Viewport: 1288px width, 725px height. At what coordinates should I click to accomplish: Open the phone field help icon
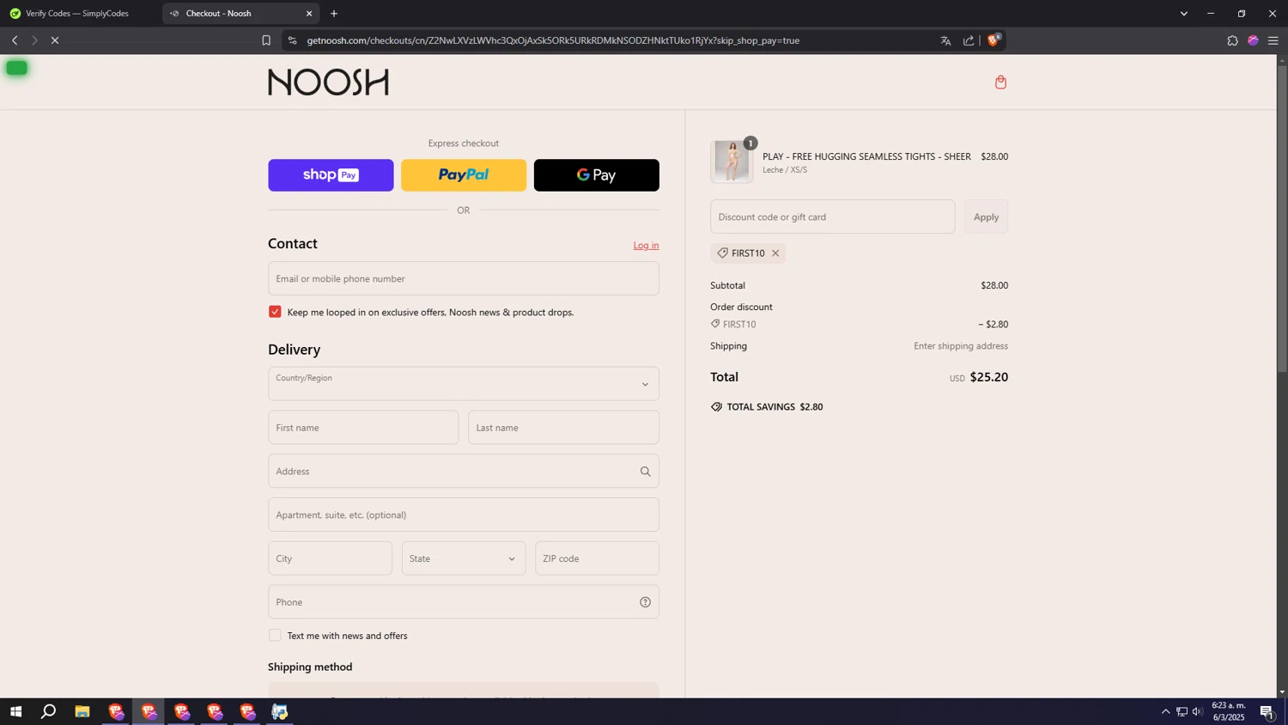[646, 602]
